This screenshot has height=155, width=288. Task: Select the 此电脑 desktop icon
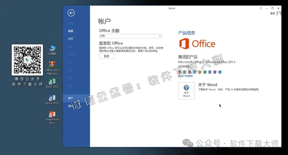click(52, 50)
